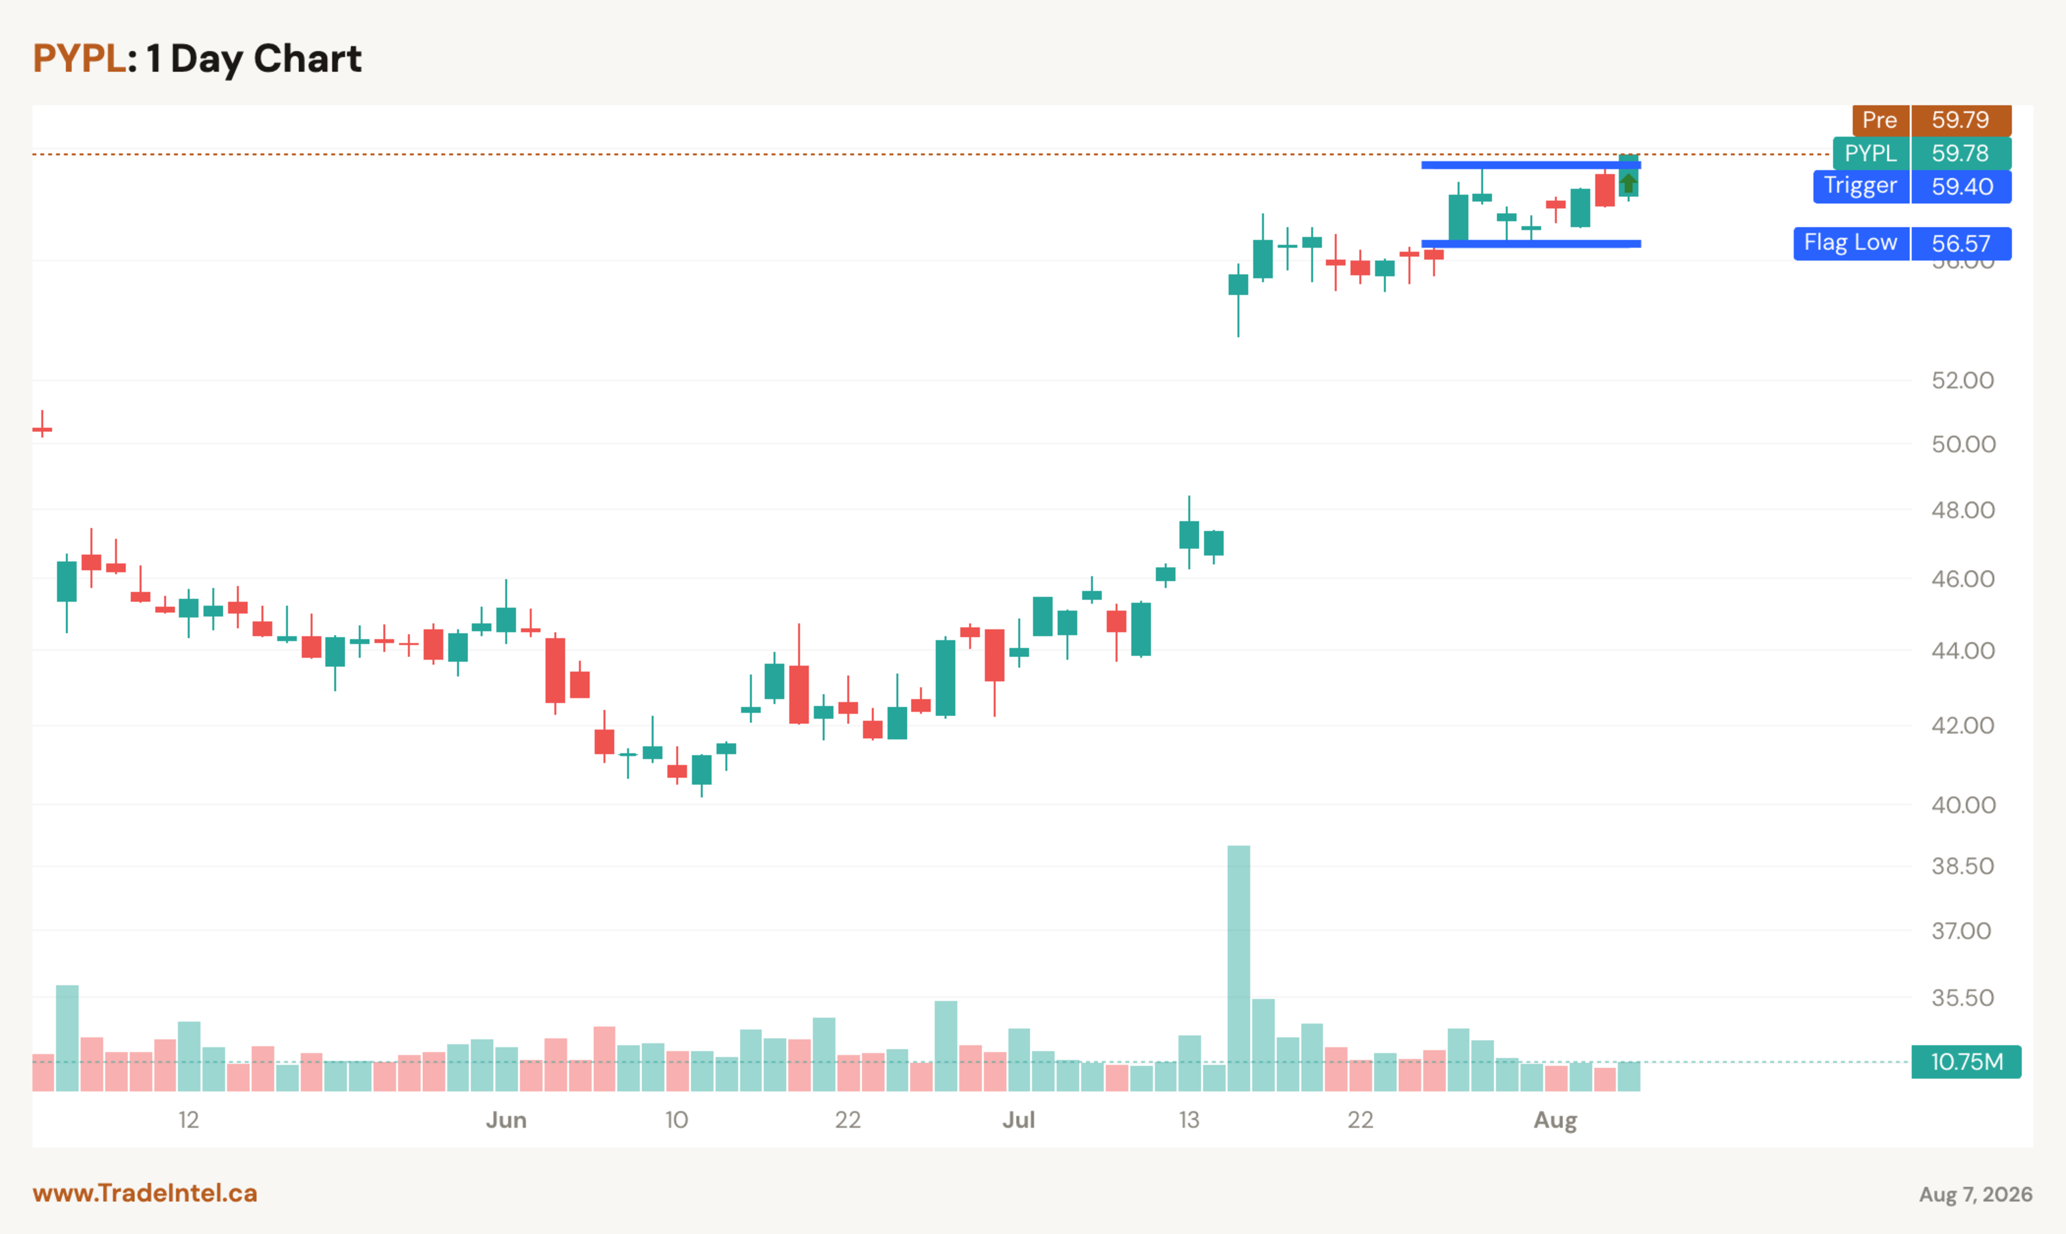Screen dimensions: 2066x1234
Task: Click the 44.00 price axis label
Action: pyautogui.click(x=1963, y=650)
